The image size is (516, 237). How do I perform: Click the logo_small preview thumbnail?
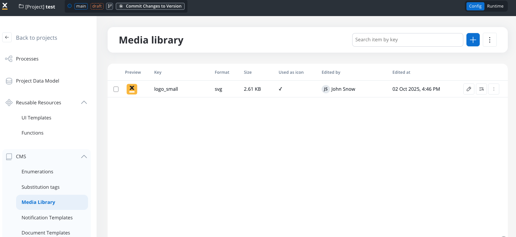tap(132, 89)
